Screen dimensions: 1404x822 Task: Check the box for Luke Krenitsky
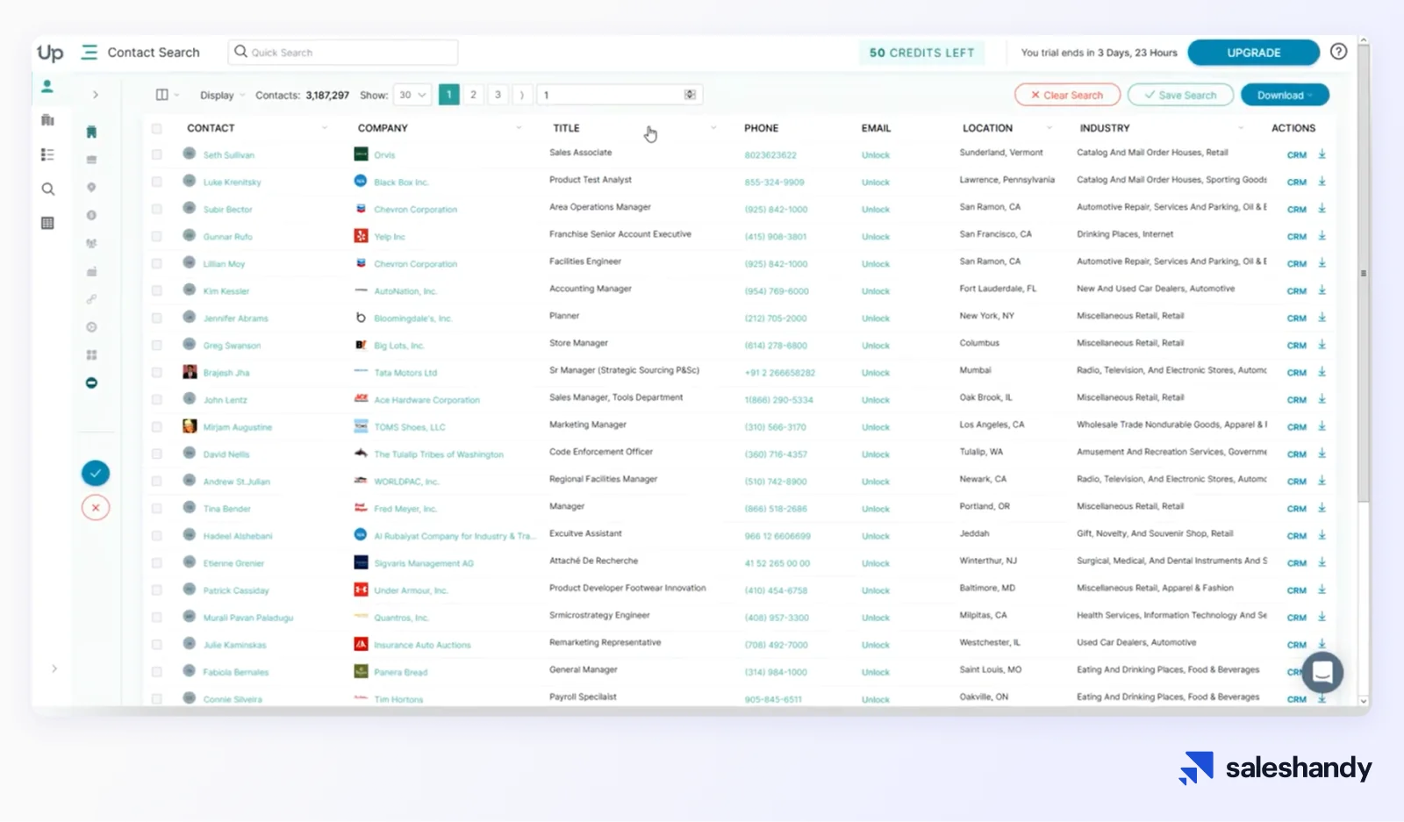click(156, 182)
